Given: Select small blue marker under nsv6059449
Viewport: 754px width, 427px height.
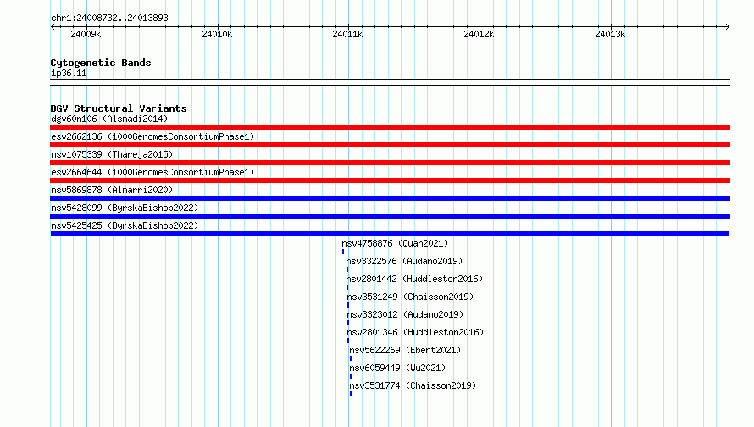Looking at the screenshot, I should (351, 376).
